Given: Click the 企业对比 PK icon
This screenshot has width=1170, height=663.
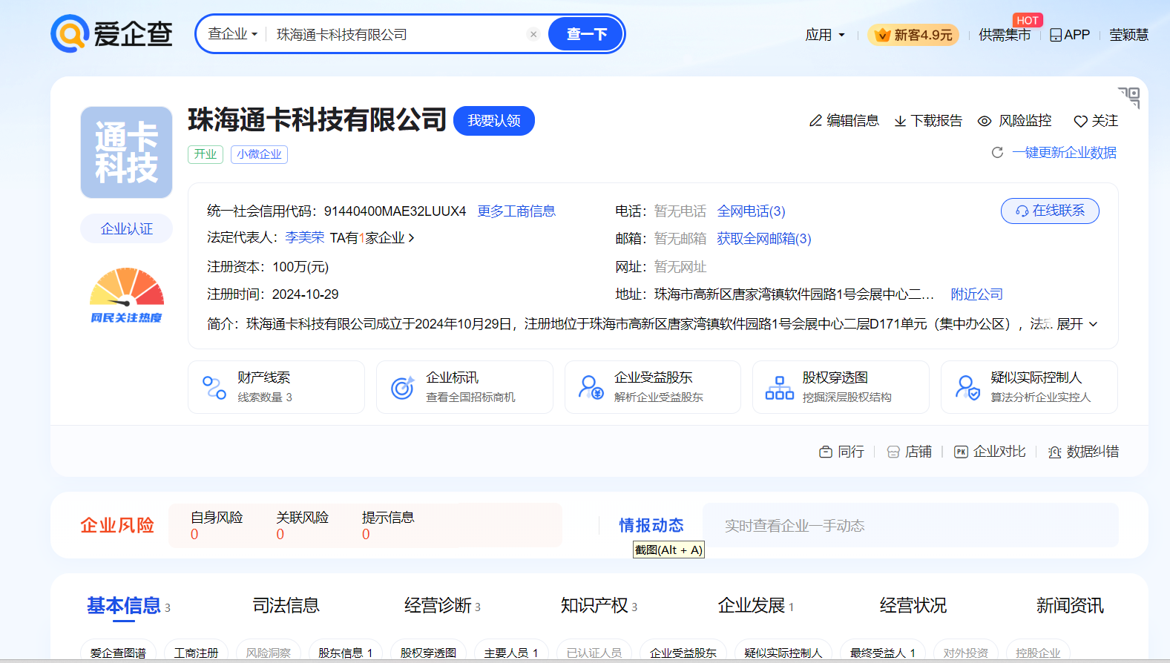Looking at the screenshot, I should (961, 452).
